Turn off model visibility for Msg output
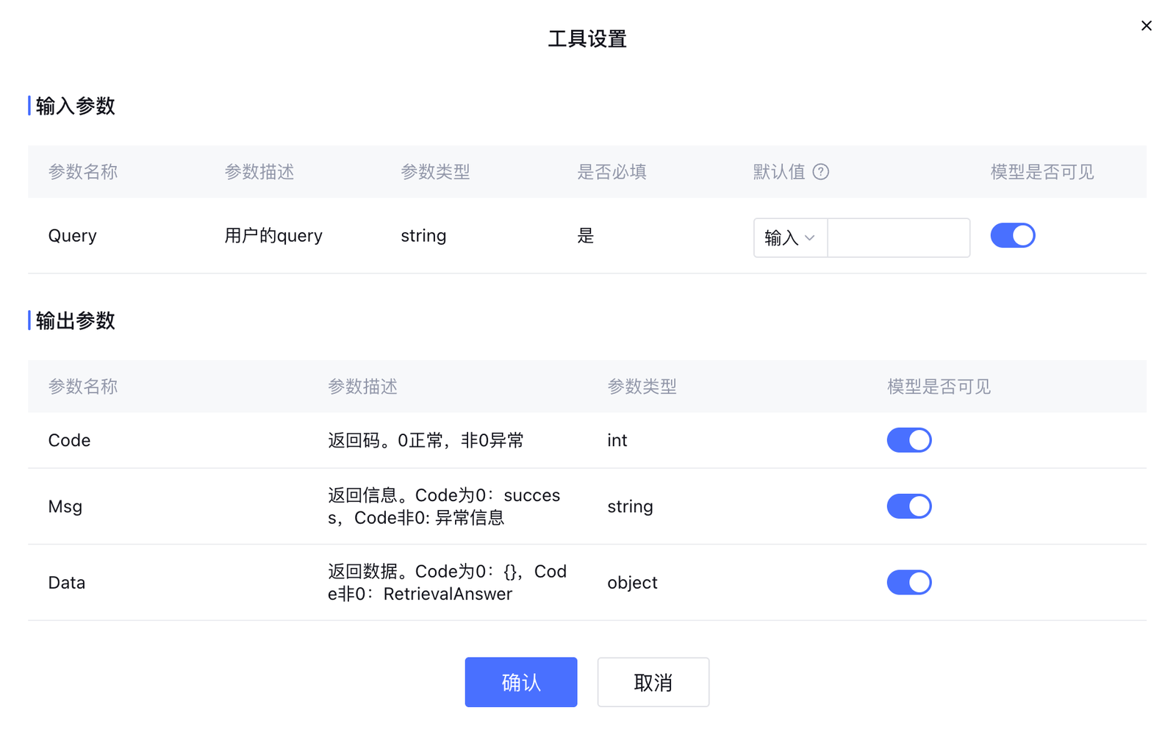Viewport: 1176px width, 729px height. coord(908,506)
